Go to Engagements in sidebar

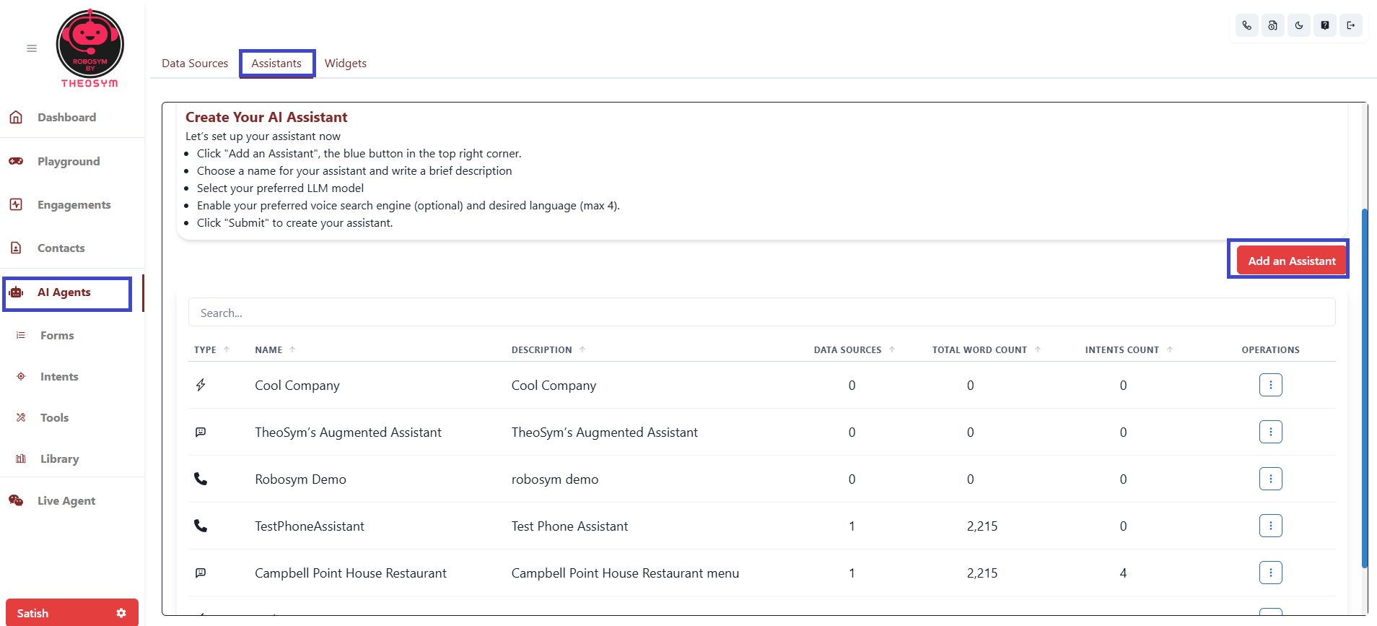(74, 204)
